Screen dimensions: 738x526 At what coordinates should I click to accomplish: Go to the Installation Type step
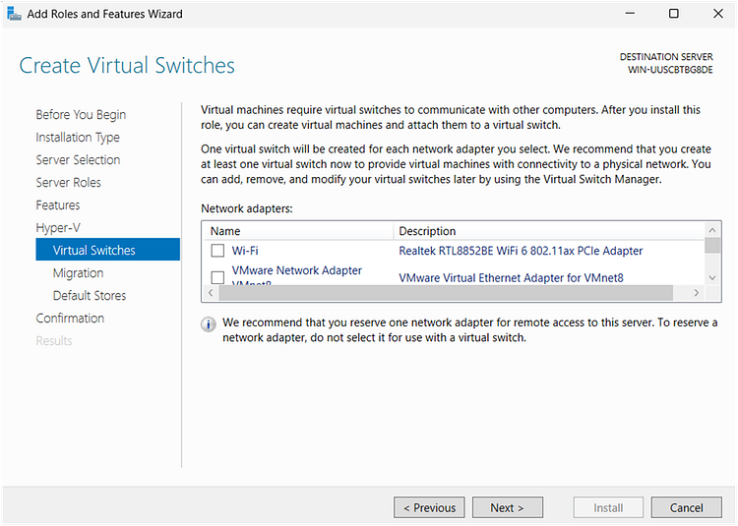point(78,138)
